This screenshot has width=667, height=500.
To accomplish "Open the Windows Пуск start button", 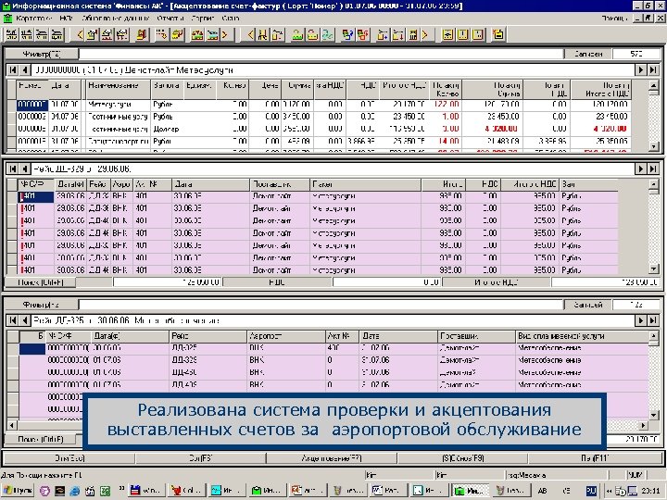I will 19,491.
